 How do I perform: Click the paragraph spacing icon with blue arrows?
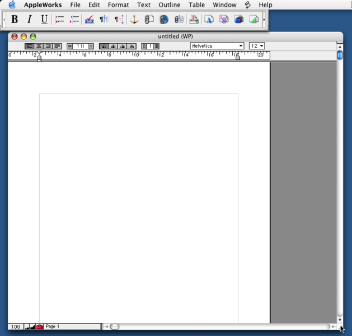pyautogui.click(x=119, y=20)
